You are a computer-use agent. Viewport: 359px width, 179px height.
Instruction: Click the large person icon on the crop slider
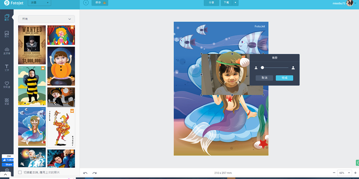click(293, 68)
